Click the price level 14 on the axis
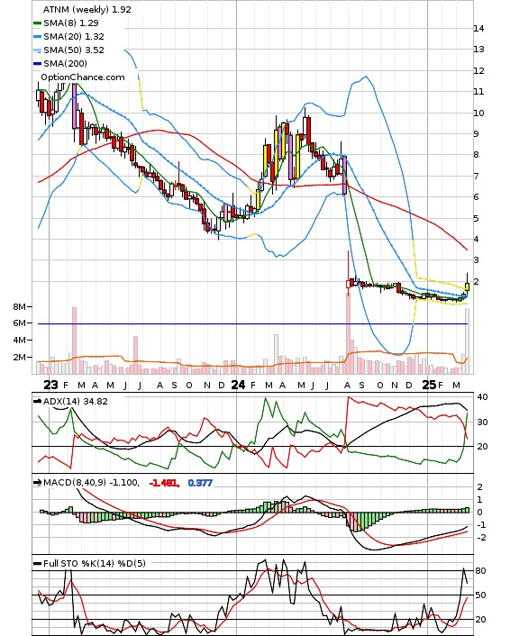Screen dimensions: 510x636 (478, 29)
